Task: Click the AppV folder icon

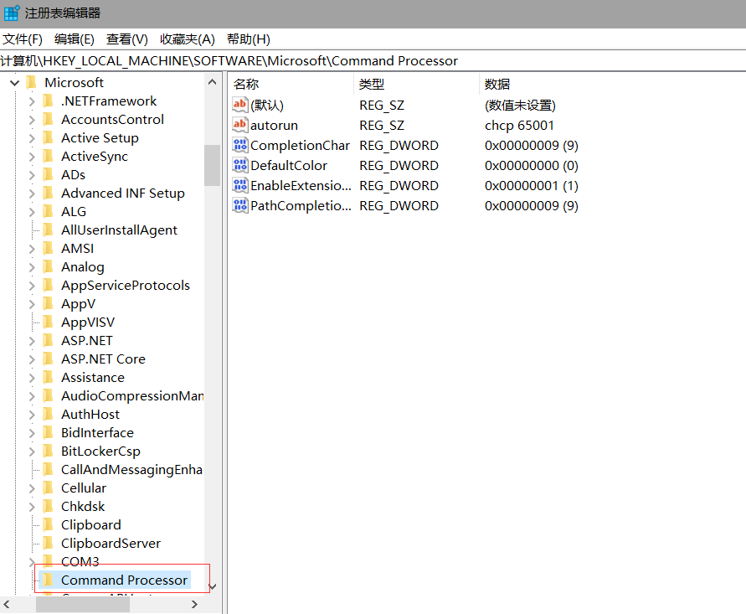Action: [x=48, y=304]
